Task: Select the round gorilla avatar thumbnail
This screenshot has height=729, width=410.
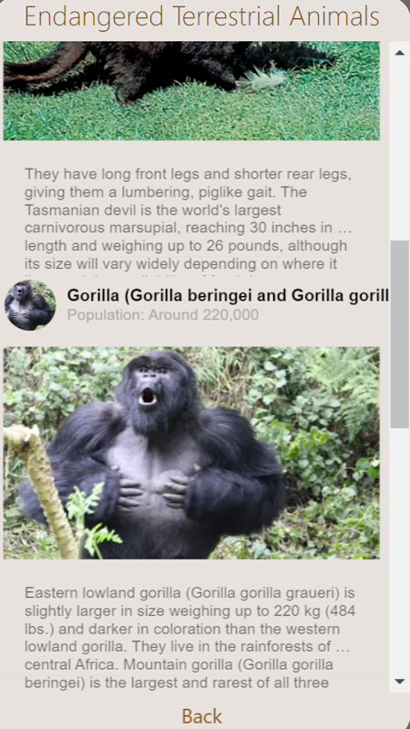Action: pyautogui.click(x=30, y=305)
